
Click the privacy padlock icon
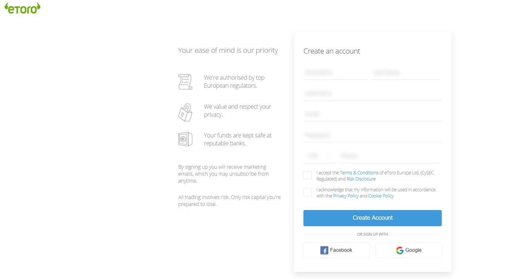coord(185,112)
